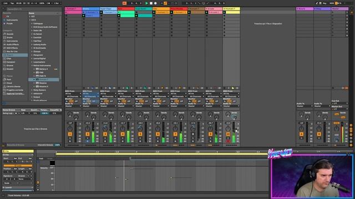
Task: Launch Master scene 1
Action: tap(333, 12)
